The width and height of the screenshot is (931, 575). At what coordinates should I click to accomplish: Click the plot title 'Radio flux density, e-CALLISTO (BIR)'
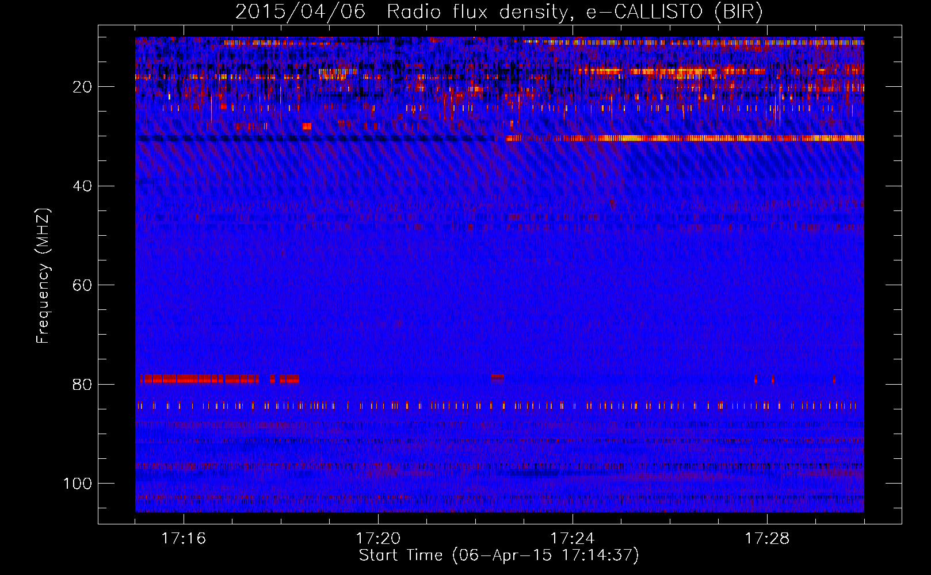click(574, 11)
